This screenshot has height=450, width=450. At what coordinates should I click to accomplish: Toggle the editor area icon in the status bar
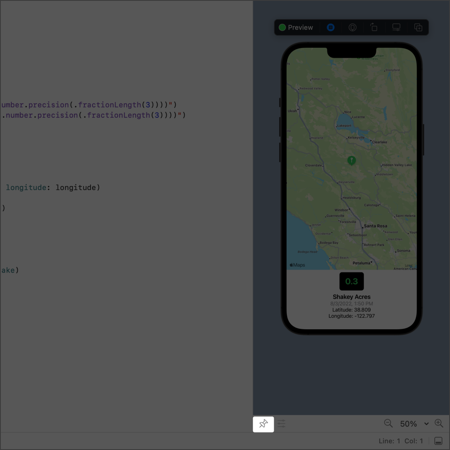click(x=438, y=440)
